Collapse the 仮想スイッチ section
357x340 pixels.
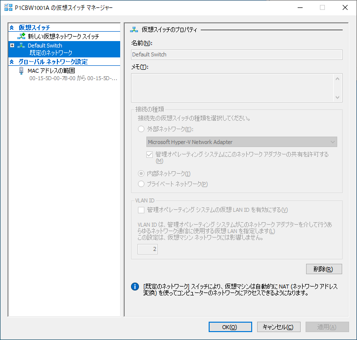click(12, 28)
